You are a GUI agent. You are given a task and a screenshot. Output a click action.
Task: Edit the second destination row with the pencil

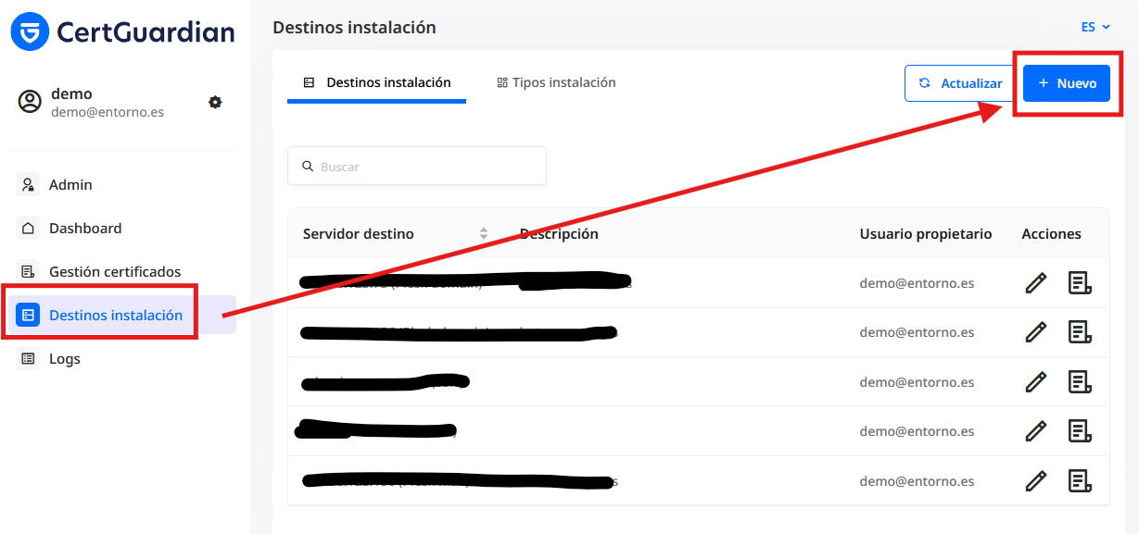click(x=1036, y=332)
